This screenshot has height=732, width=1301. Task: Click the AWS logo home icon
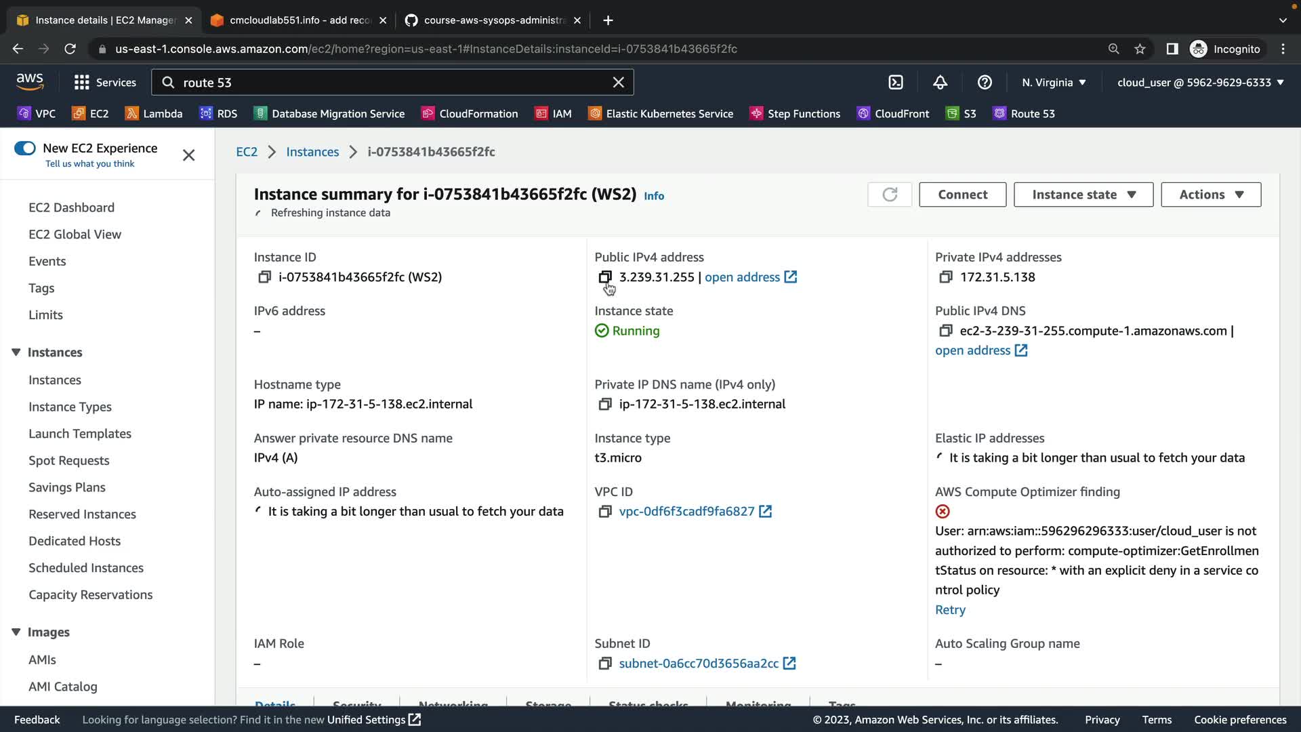[x=30, y=82]
